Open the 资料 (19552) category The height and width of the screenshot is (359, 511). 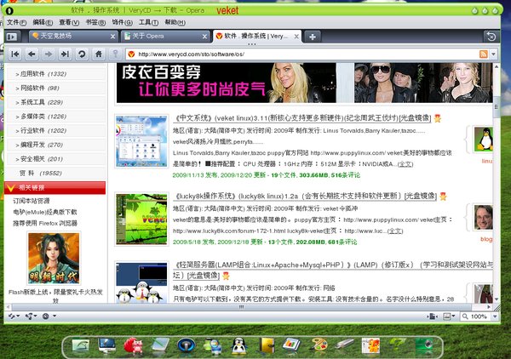coord(56,174)
